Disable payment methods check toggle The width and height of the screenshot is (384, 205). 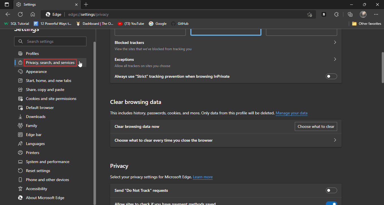point(331,203)
